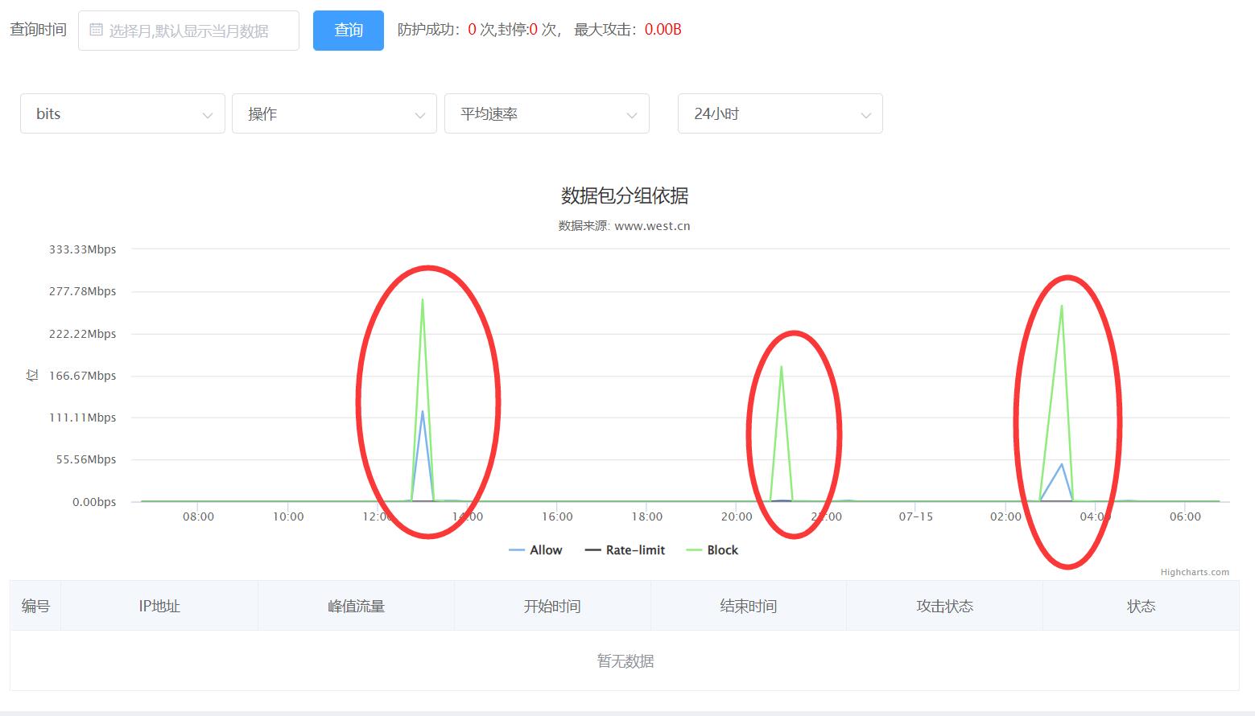Click the green Block legend line marker

pyautogui.click(x=694, y=550)
